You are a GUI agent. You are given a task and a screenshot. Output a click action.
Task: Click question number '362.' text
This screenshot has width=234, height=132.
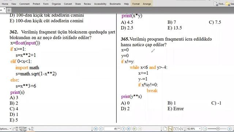pos(14,32)
